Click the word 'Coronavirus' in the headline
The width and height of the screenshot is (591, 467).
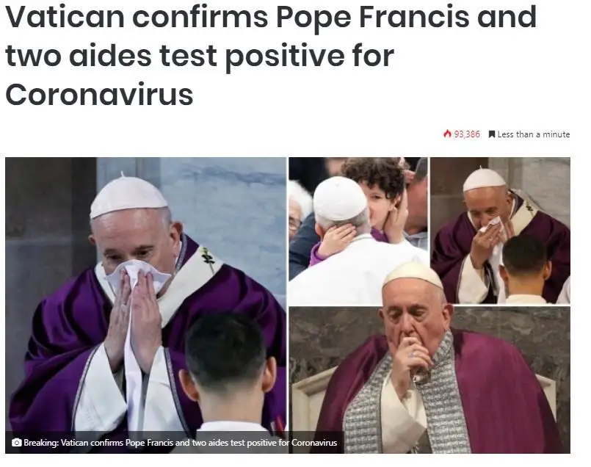pos(99,94)
